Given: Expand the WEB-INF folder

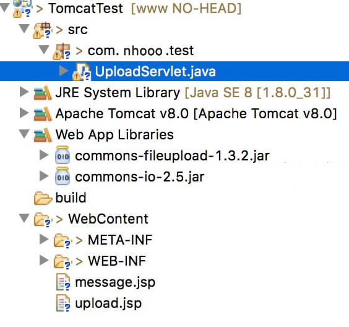Looking at the screenshot, I should point(44,260).
